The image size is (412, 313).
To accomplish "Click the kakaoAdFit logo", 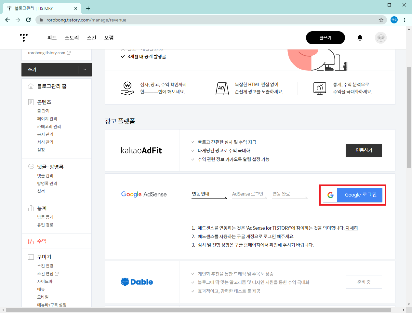I will click(141, 150).
